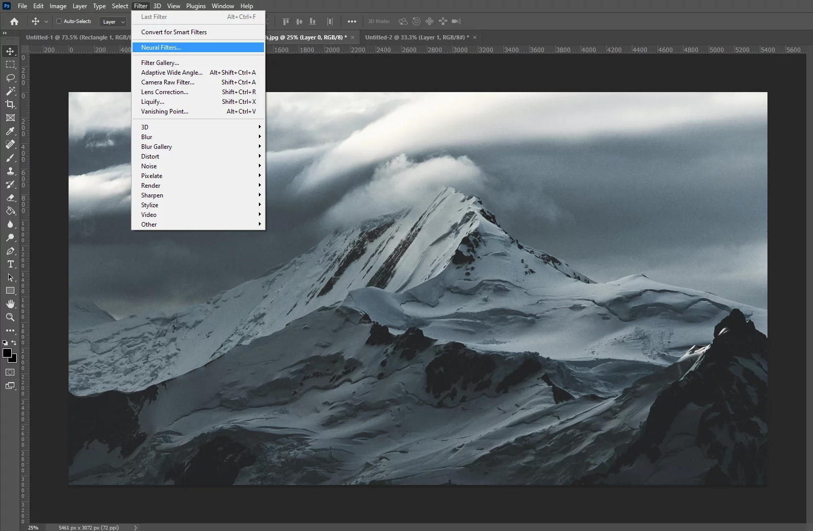813x531 pixels.
Task: Select the Crop tool
Action: pos(10,104)
